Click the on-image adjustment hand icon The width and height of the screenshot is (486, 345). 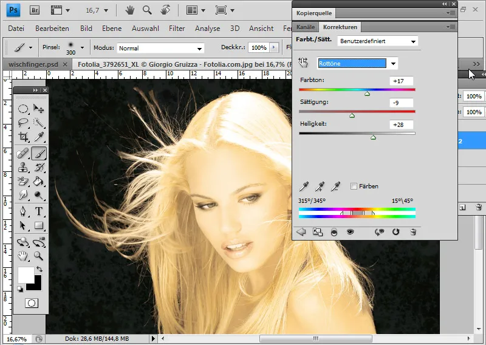(303, 63)
